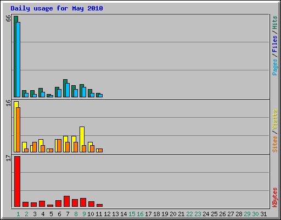This screenshot has width=281, height=220.
Task: Click the middle chart's '16' axis value
Action: point(8,103)
